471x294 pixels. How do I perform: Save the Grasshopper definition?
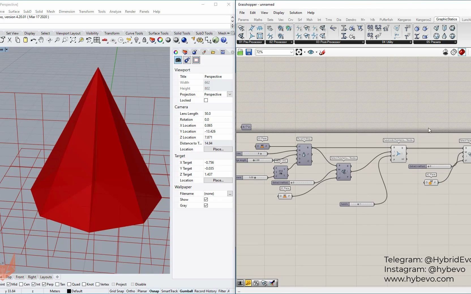tap(249, 52)
